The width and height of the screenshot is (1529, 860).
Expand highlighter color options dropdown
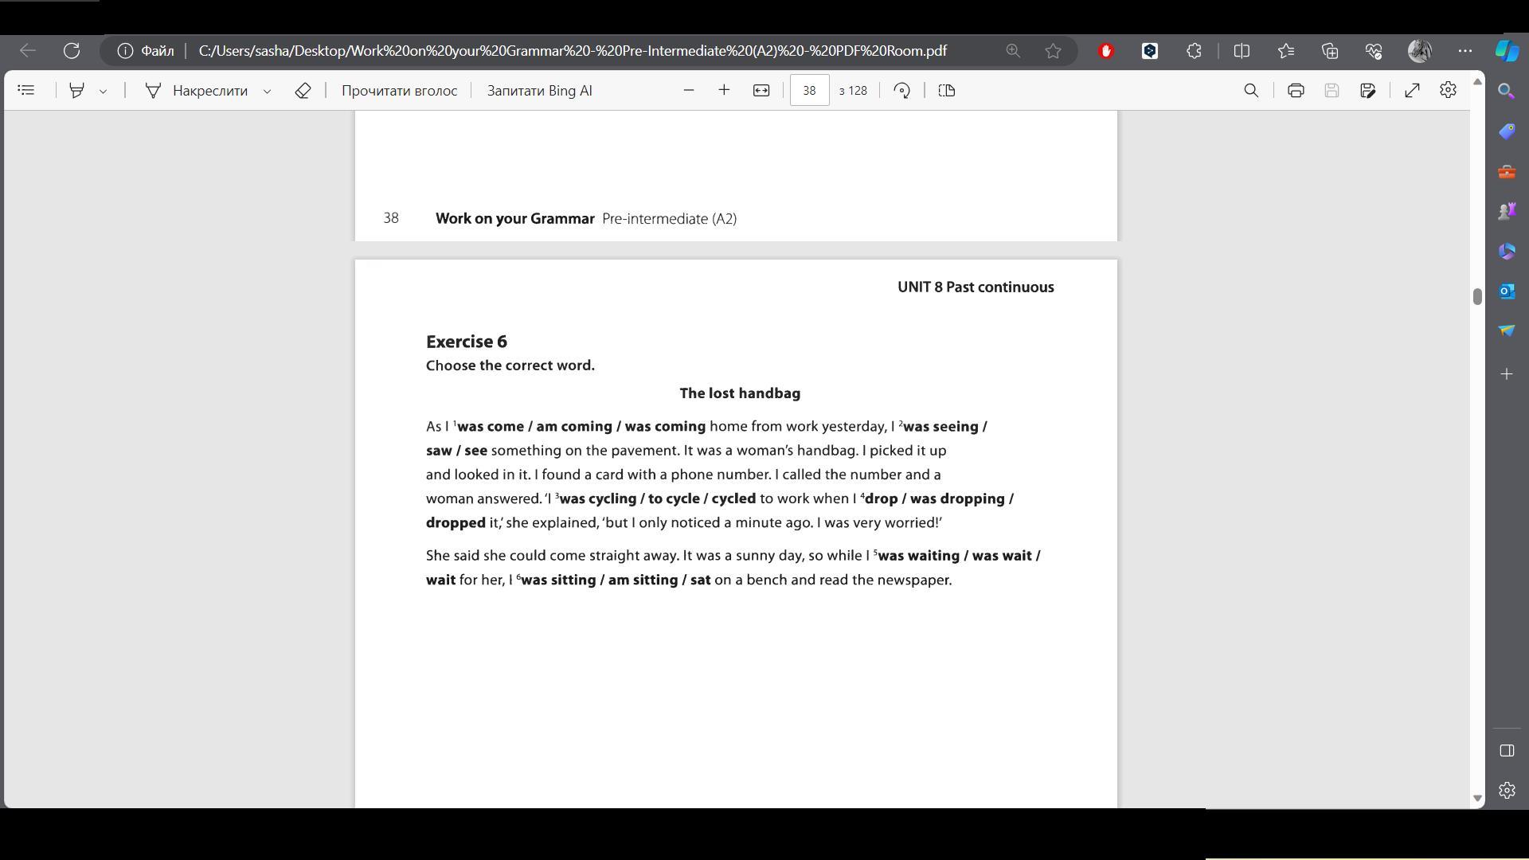tap(103, 92)
